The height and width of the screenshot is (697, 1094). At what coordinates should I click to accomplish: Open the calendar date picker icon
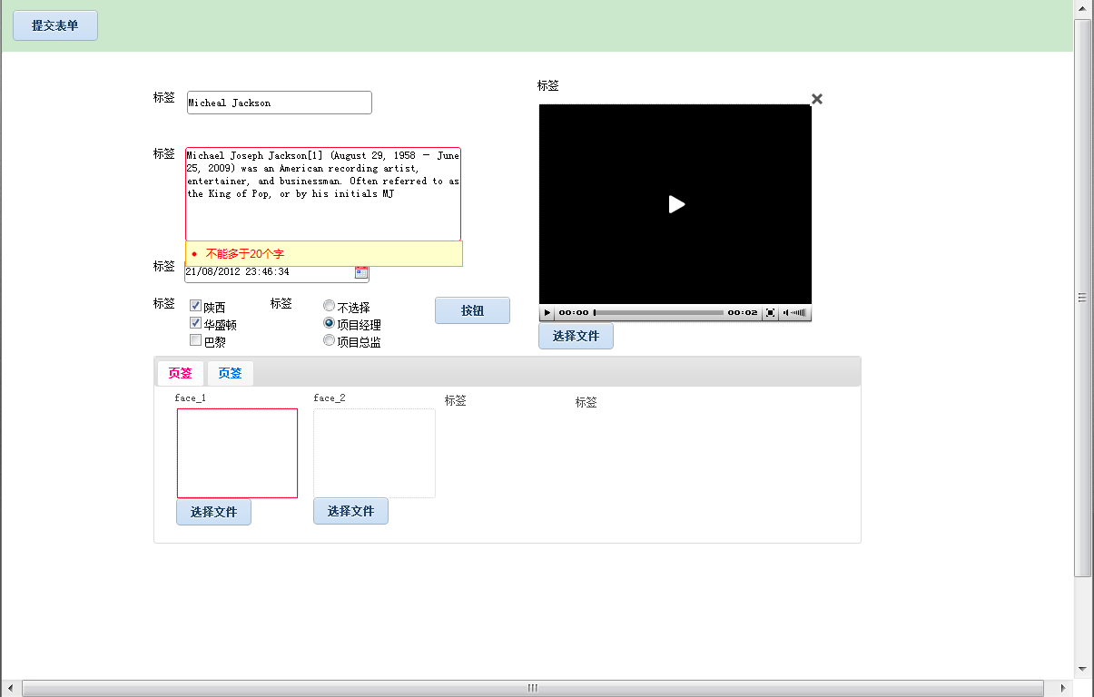pos(362,272)
